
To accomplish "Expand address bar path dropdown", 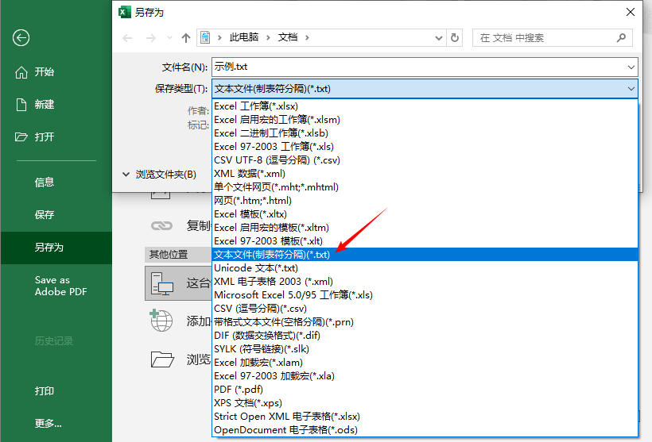I will 439,38.
